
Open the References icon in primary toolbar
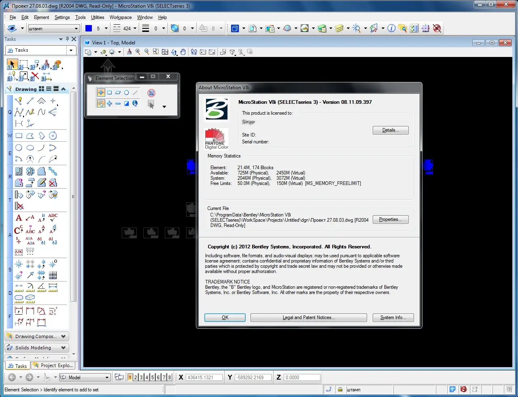click(253, 28)
